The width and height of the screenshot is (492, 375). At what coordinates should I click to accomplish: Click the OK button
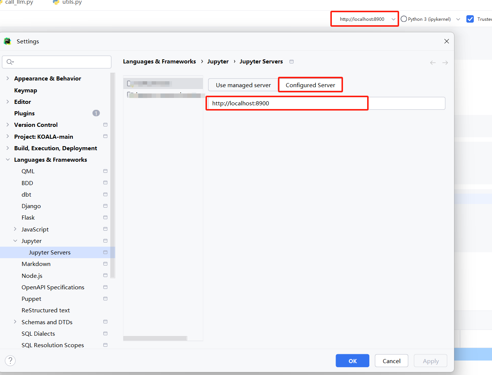(x=352, y=361)
